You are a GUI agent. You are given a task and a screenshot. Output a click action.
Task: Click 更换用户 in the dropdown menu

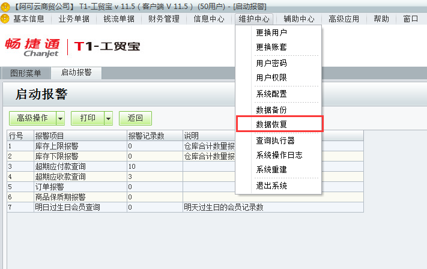(x=271, y=32)
